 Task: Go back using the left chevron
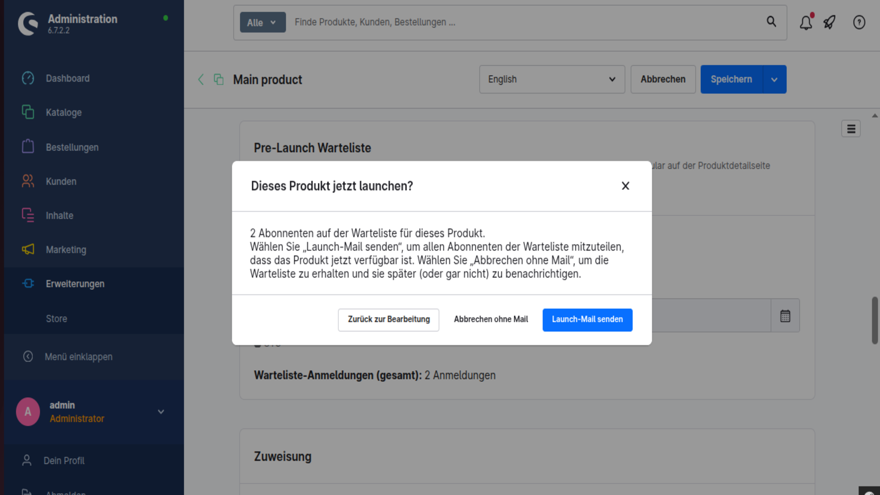[x=201, y=79]
